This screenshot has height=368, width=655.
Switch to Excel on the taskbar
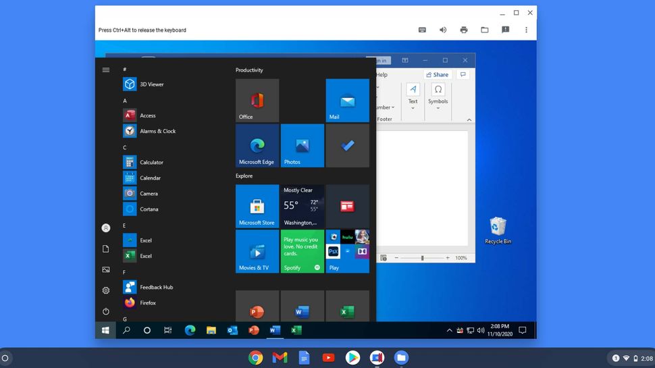[296, 330]
